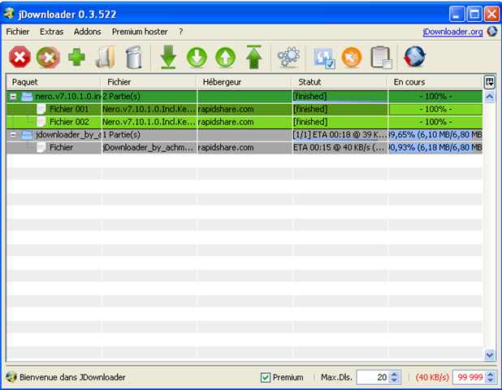Open the Extras menu

(x=51, y=32)
